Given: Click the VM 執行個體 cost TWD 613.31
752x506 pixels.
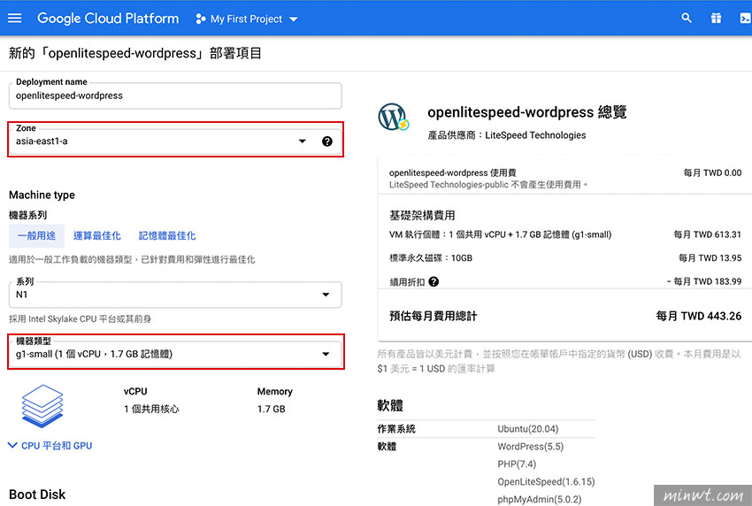Looking at the screenshot, I should 707,234.
